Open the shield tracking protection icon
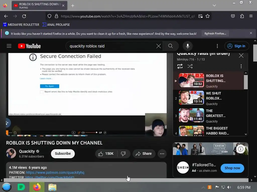The height and width of the screenshot is (192, 257). (x=49, y=16)
